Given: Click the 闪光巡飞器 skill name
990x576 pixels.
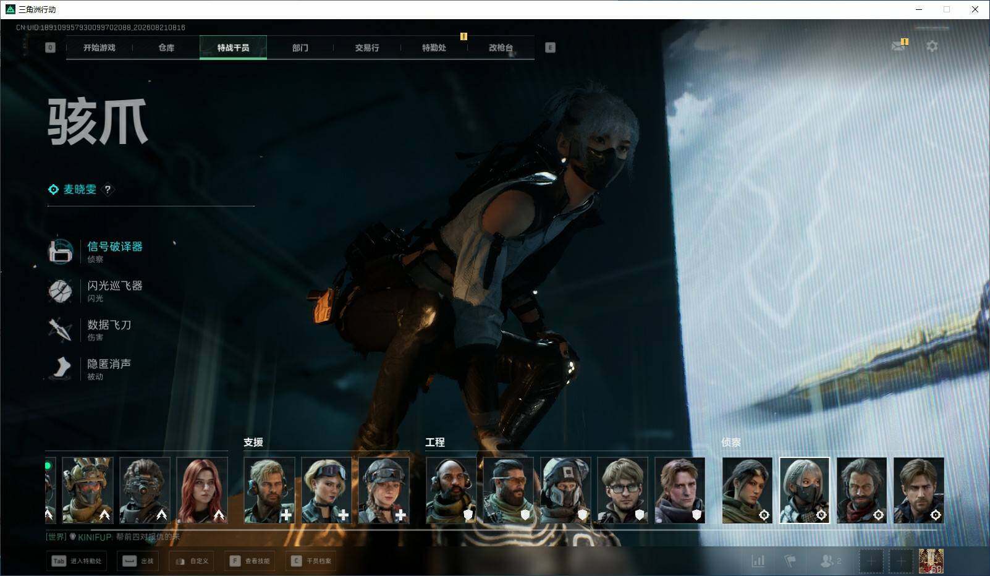Looking at the screenshot, I should [x=115, y=286].
